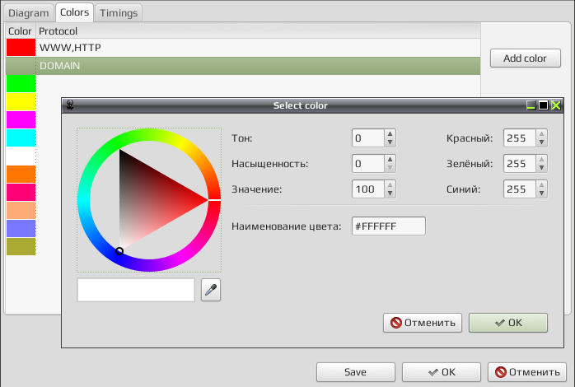Viewport: 575px width, 387px height.
Task: Click the magenta color swatch in list
Action: (21, 120)
